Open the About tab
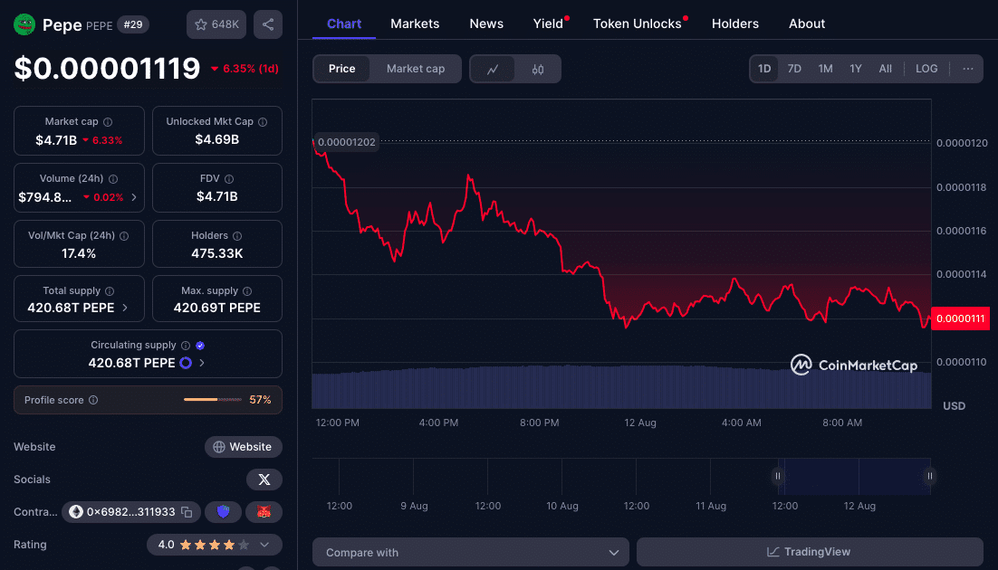 (807, 24)
